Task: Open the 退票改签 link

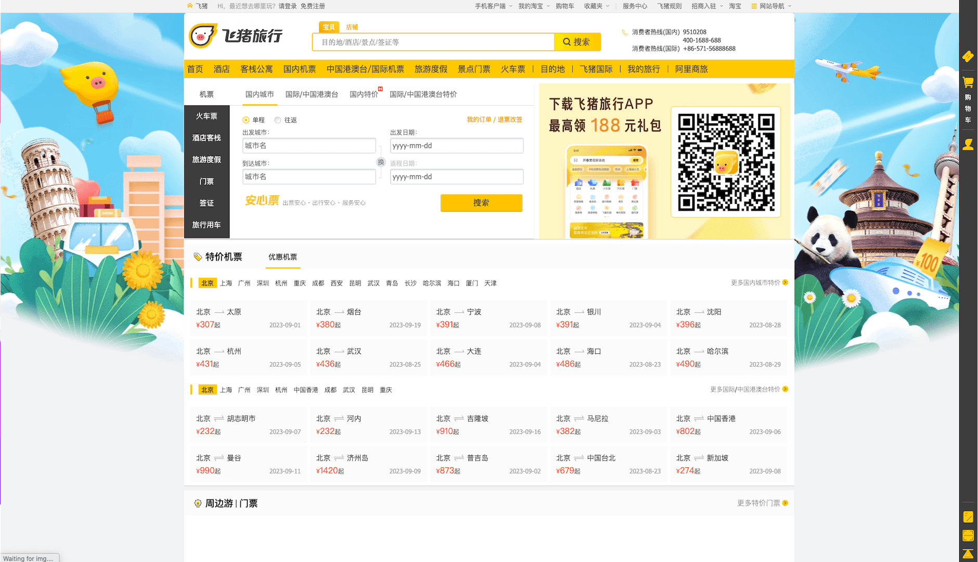Action: point(510,120)
